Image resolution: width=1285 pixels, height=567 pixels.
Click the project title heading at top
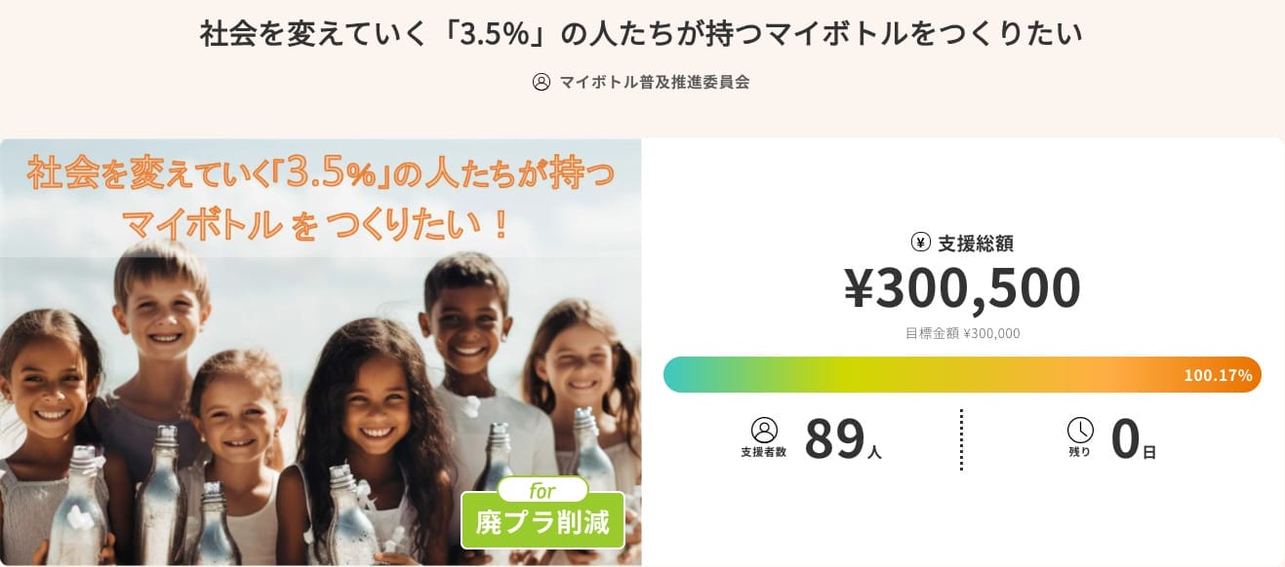[x=642, y=34]
